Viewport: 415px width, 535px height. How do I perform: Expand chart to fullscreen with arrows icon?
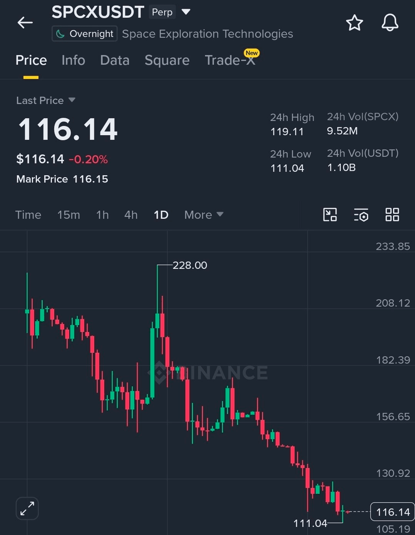27,508
